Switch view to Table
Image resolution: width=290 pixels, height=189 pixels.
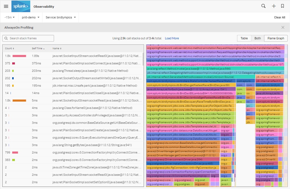[244, 38]
